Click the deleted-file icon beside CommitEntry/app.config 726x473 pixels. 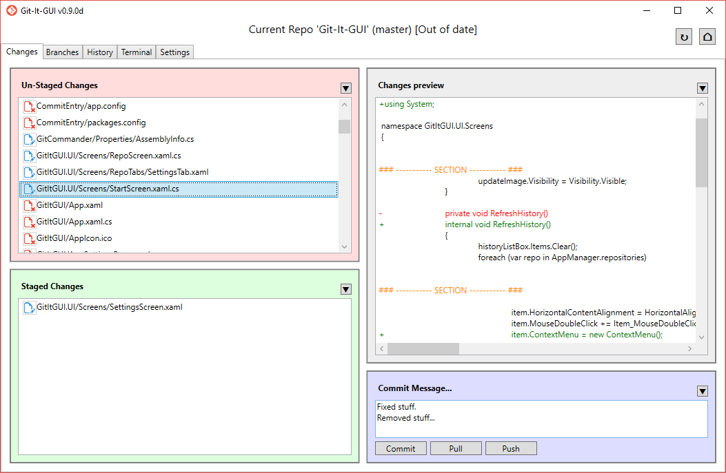click(x=29, y=106)
